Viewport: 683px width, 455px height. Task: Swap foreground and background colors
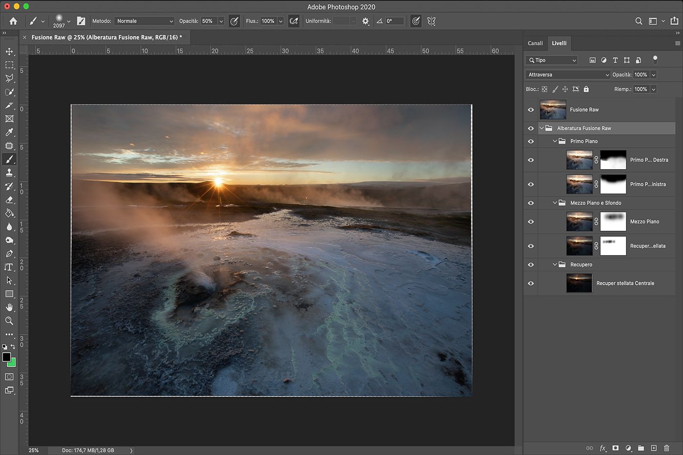(x=13, y=347)
